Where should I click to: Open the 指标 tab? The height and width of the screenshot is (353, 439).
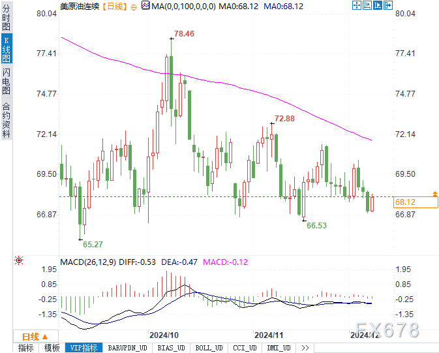[25, 348]
